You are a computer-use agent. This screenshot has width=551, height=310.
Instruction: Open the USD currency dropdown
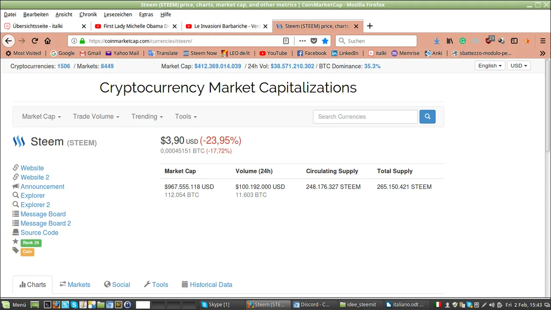pos(519,66)
